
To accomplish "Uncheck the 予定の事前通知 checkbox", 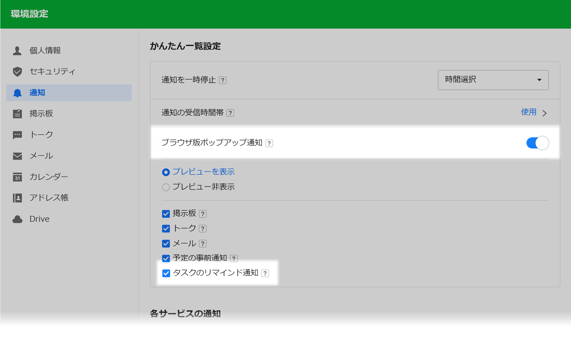I will [x=166, y=258].
